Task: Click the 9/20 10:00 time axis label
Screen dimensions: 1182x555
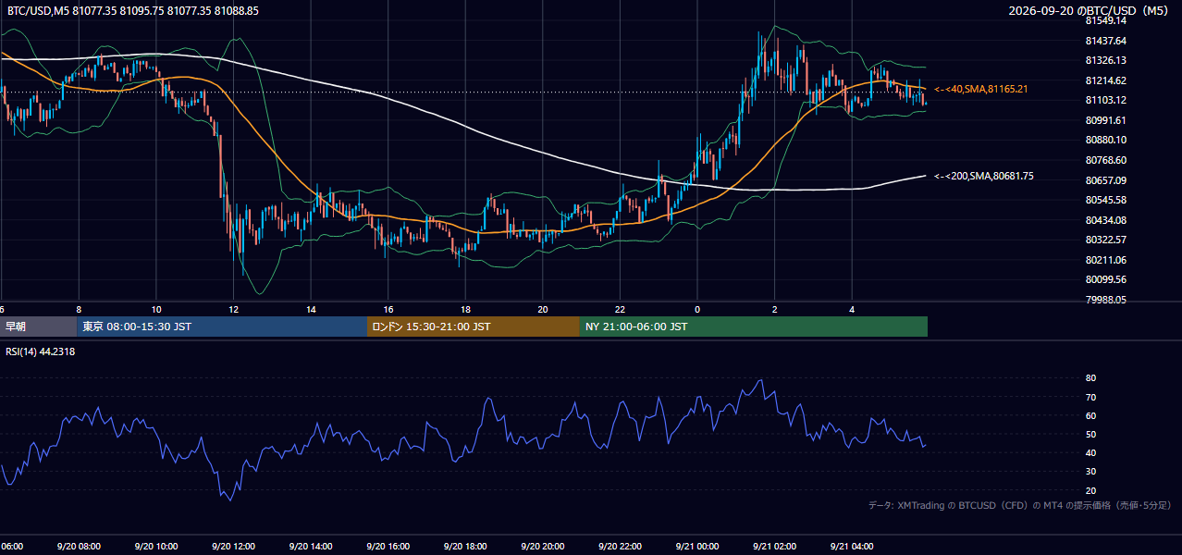Action: (x=155, y=547)
